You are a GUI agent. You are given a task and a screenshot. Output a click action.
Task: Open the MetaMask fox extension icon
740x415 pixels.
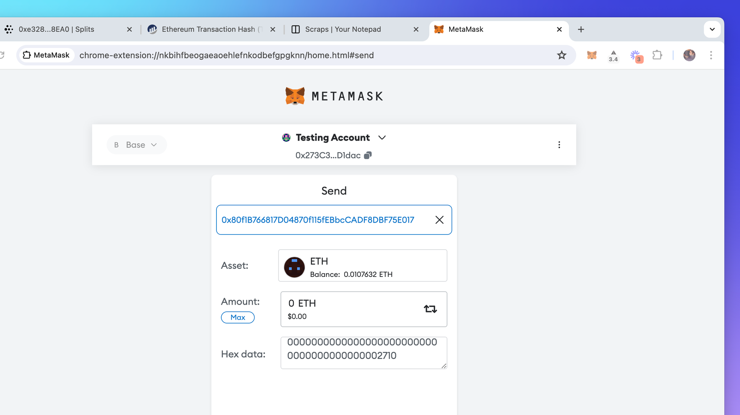[592, 55]
